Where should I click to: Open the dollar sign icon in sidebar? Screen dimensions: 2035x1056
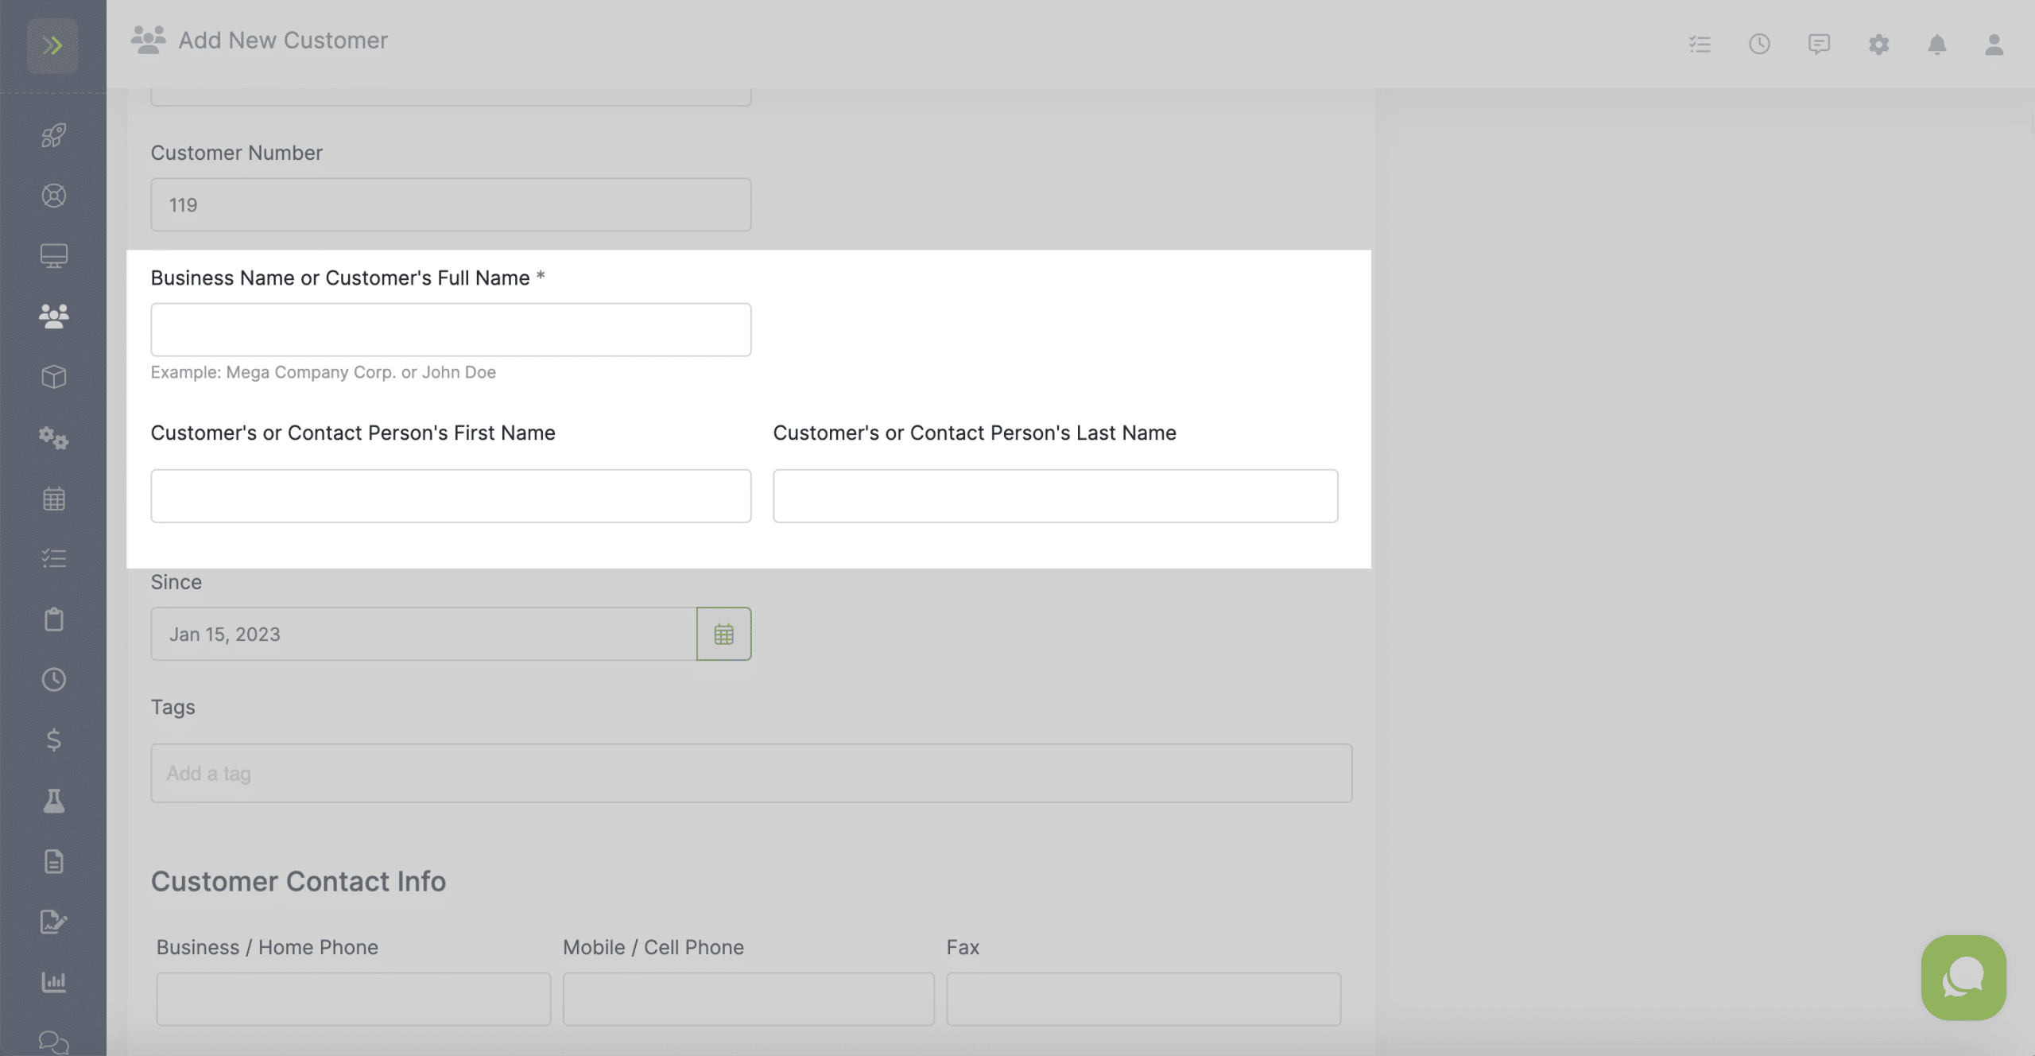pos(53,740)
